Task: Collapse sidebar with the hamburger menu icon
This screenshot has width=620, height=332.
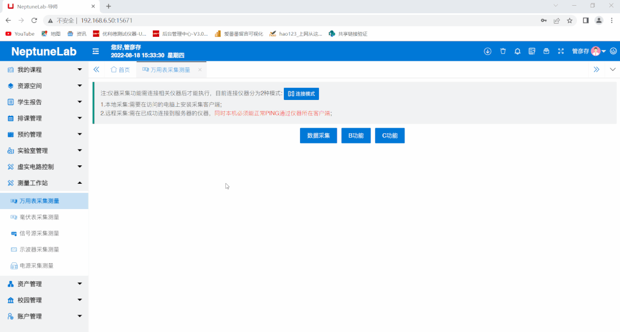Action: pyautogui.click(x=95, y=51)
